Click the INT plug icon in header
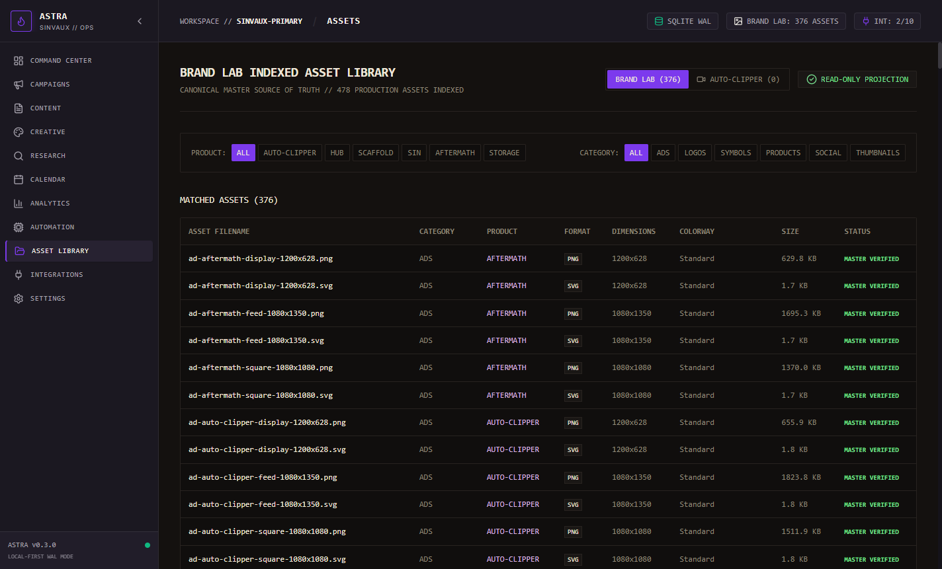 (x=865, y=21)
